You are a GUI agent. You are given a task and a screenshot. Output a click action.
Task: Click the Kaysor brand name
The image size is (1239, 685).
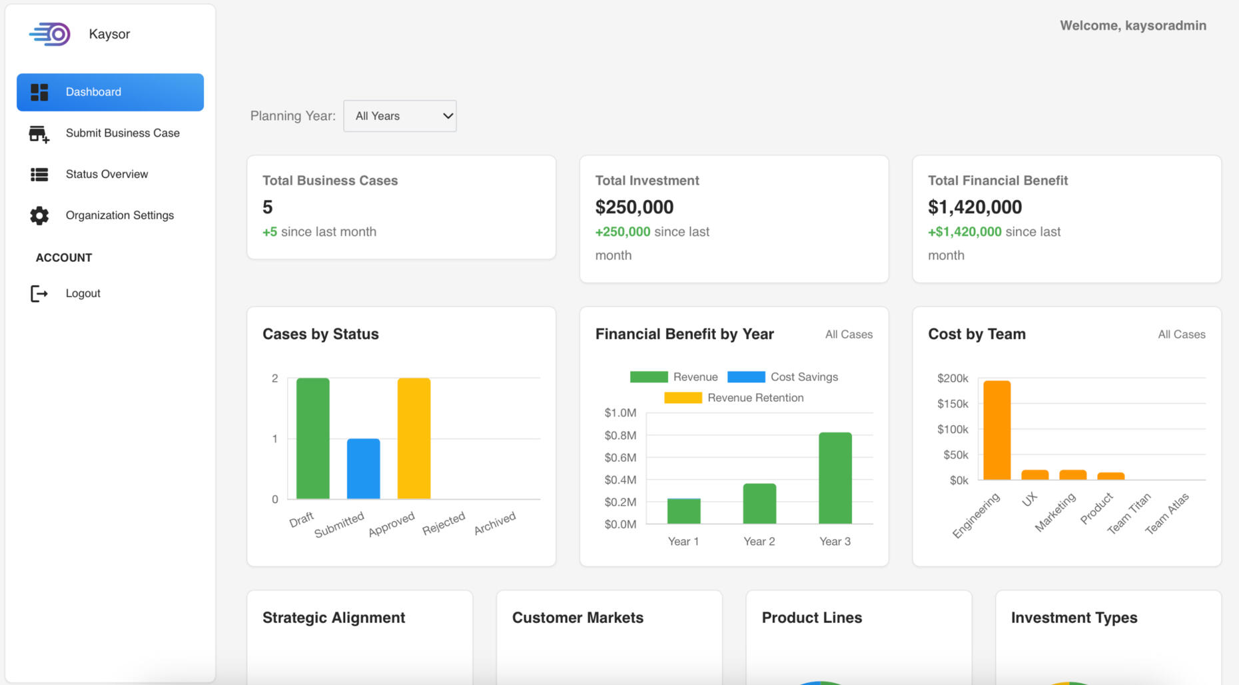point(109,34)
